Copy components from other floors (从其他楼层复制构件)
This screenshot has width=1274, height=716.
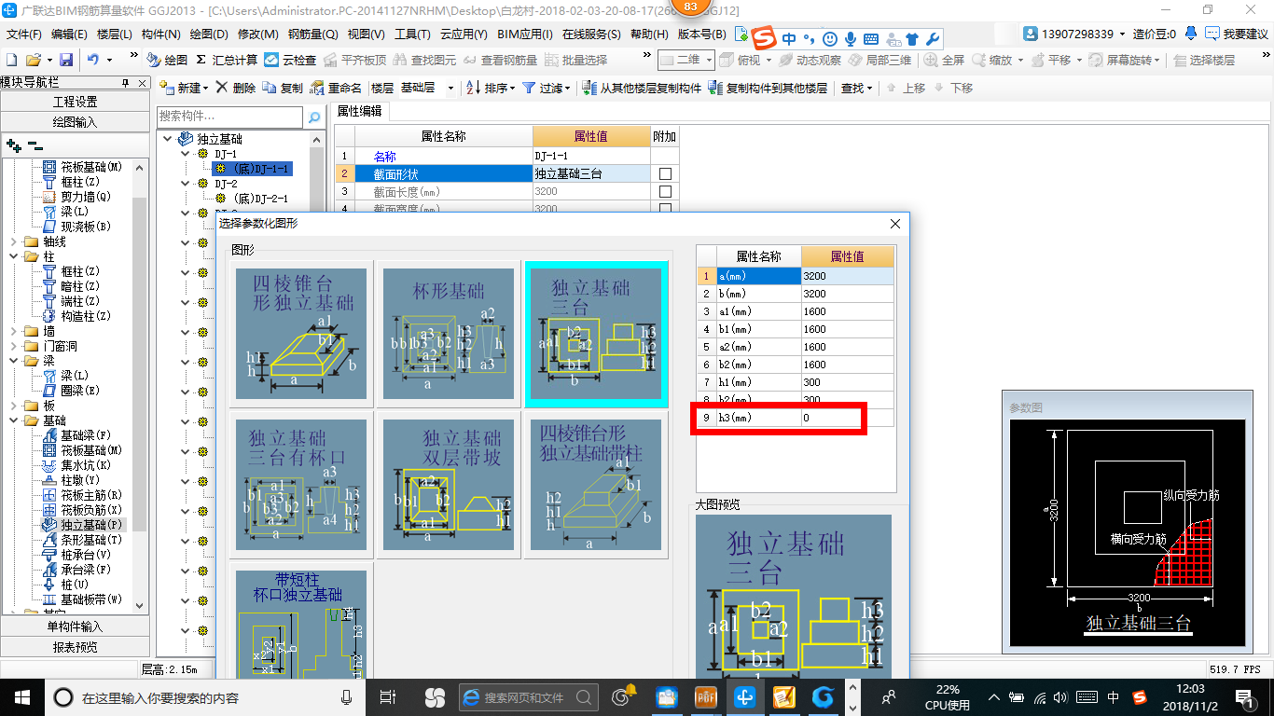click(642, 88)
